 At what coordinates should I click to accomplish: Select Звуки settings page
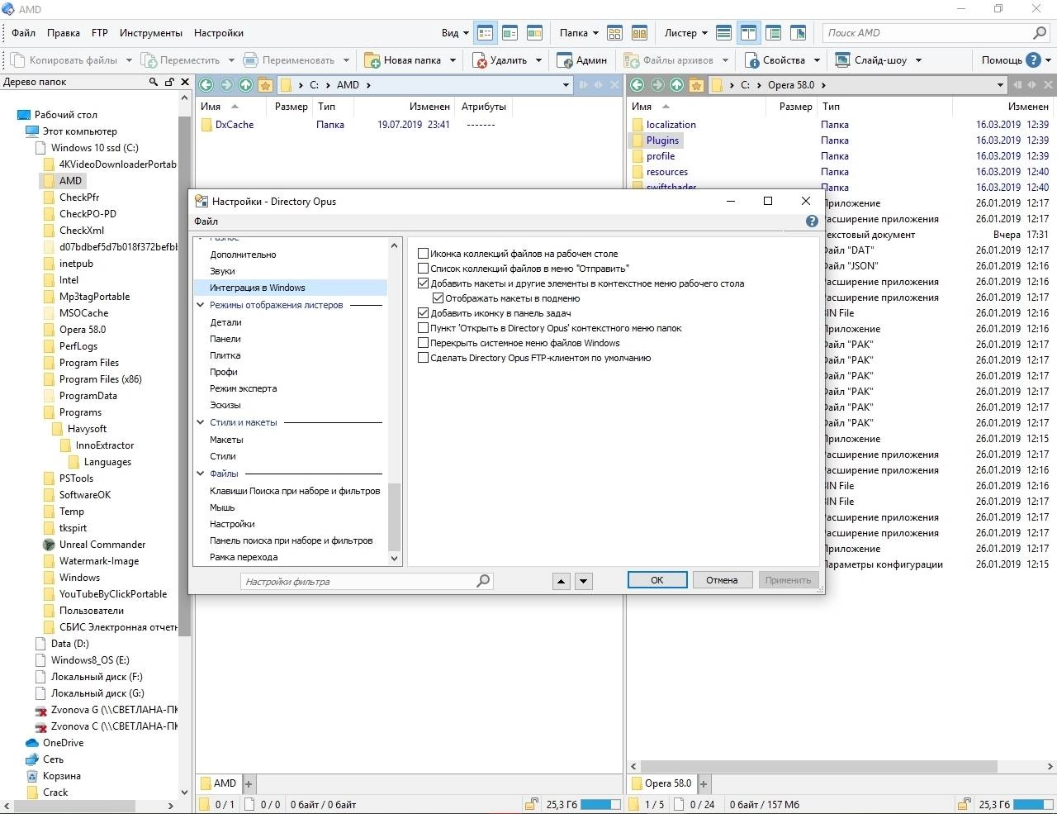click(x=222, y=271)
